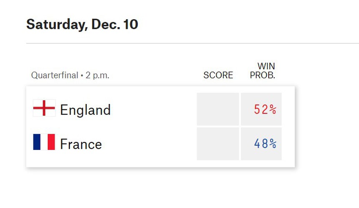
Task: Click the WIN PROB. column header
Action: [x=263, y=71]
